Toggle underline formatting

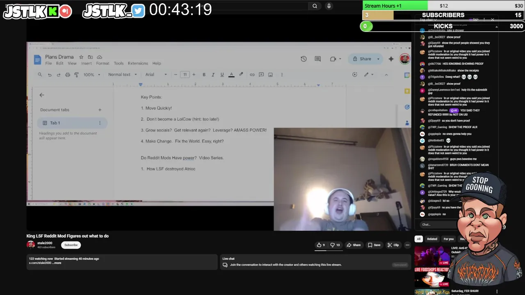click(x=222, y=75)
